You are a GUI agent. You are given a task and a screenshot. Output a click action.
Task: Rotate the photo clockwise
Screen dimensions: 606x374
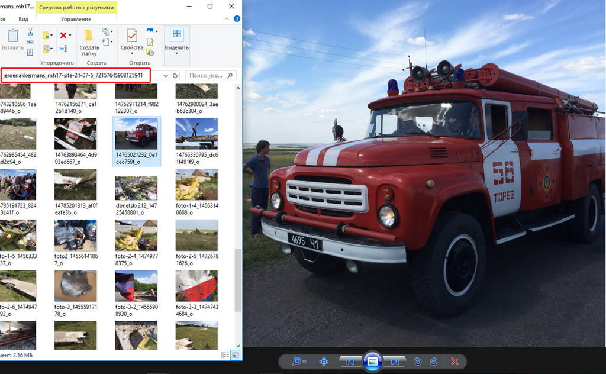[x=434, y=362]
